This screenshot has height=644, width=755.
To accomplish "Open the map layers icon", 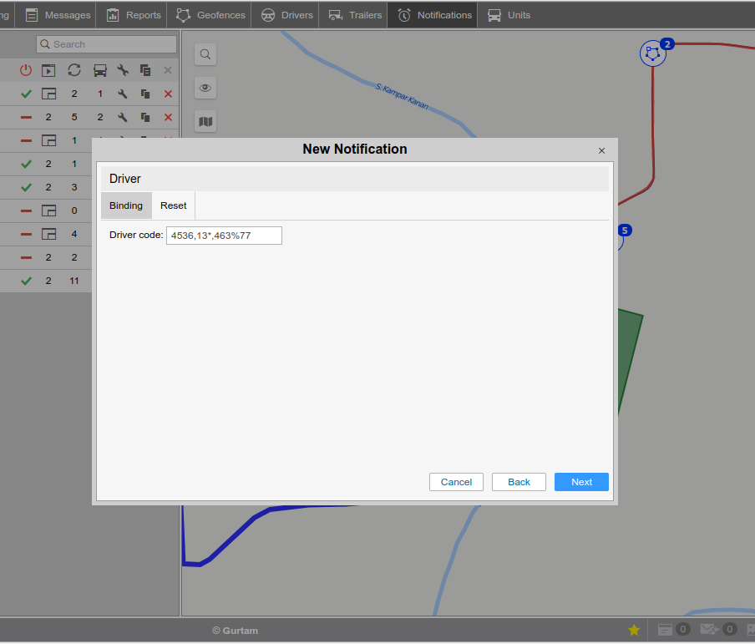I will tap(205, 122).
